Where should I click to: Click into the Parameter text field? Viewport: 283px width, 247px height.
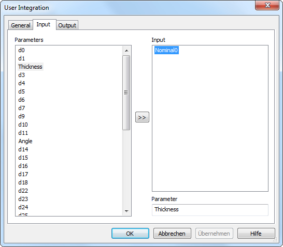coord(210,210)
